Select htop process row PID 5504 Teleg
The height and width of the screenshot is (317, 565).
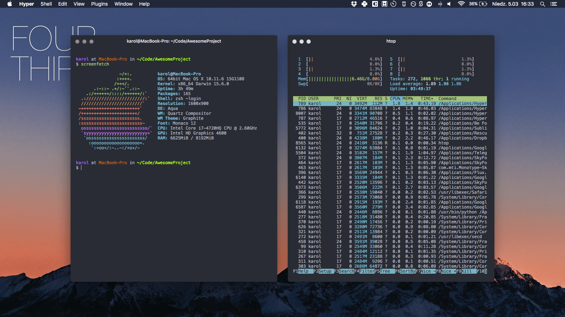[x=390, y=153]
